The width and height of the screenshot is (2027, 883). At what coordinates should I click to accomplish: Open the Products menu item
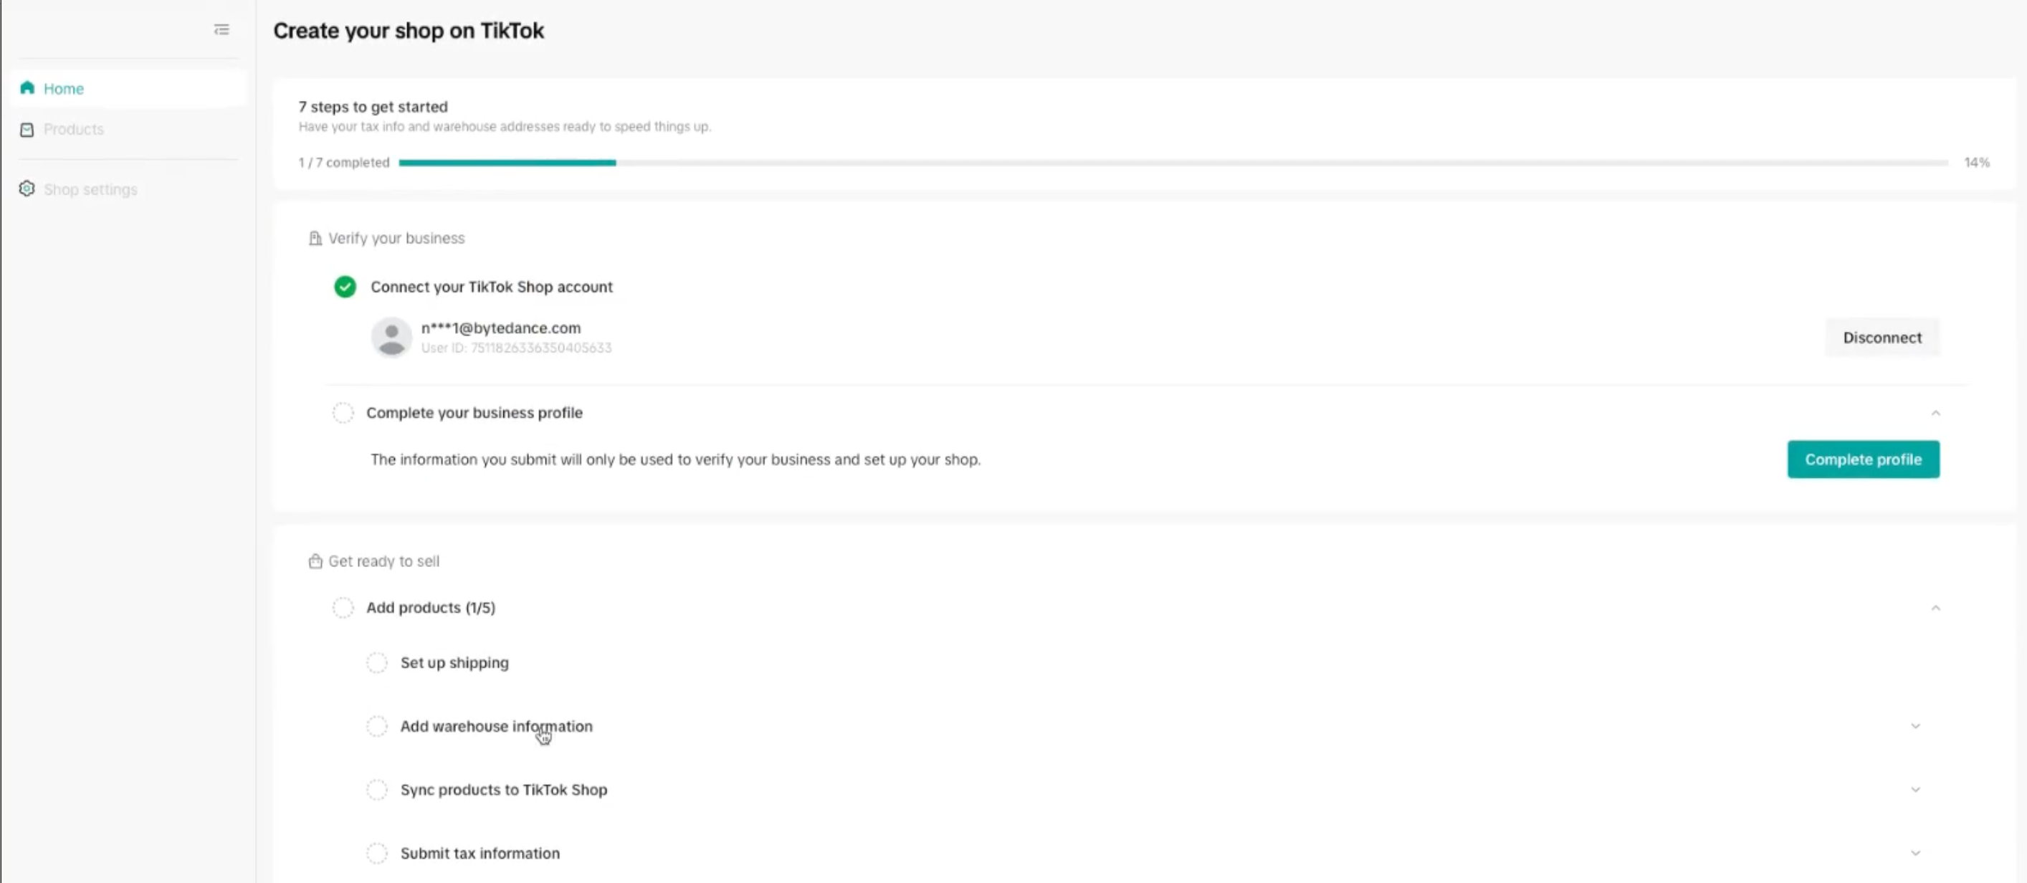pyautogui.click(x=73, y=129)
